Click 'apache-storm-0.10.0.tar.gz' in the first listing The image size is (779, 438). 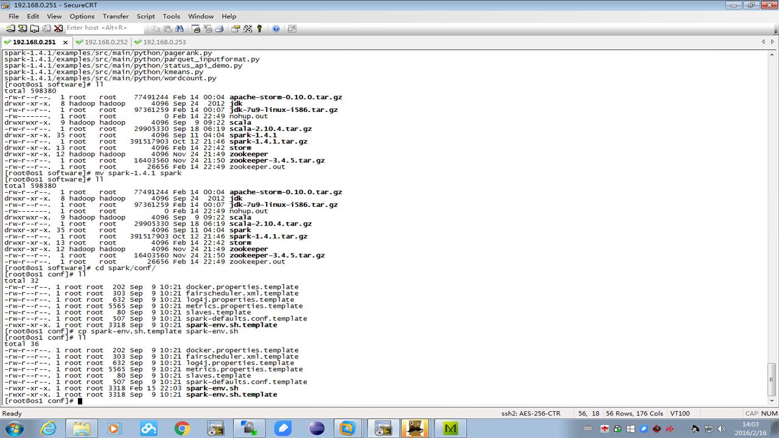(x=285, y=97)
